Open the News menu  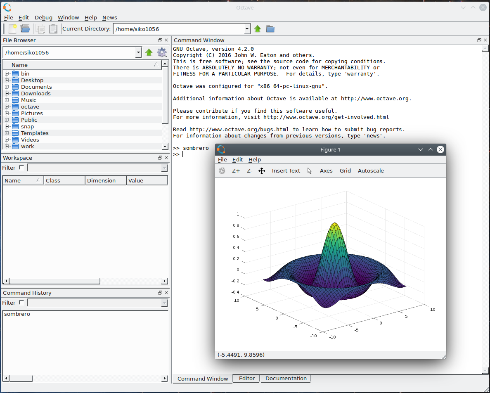[x=110, y=17]
